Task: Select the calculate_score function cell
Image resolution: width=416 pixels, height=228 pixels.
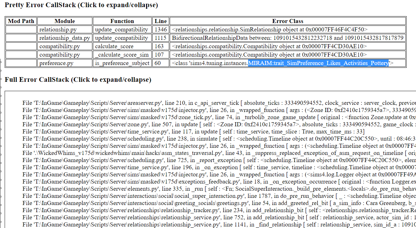Action: click(x=122, y=46)
